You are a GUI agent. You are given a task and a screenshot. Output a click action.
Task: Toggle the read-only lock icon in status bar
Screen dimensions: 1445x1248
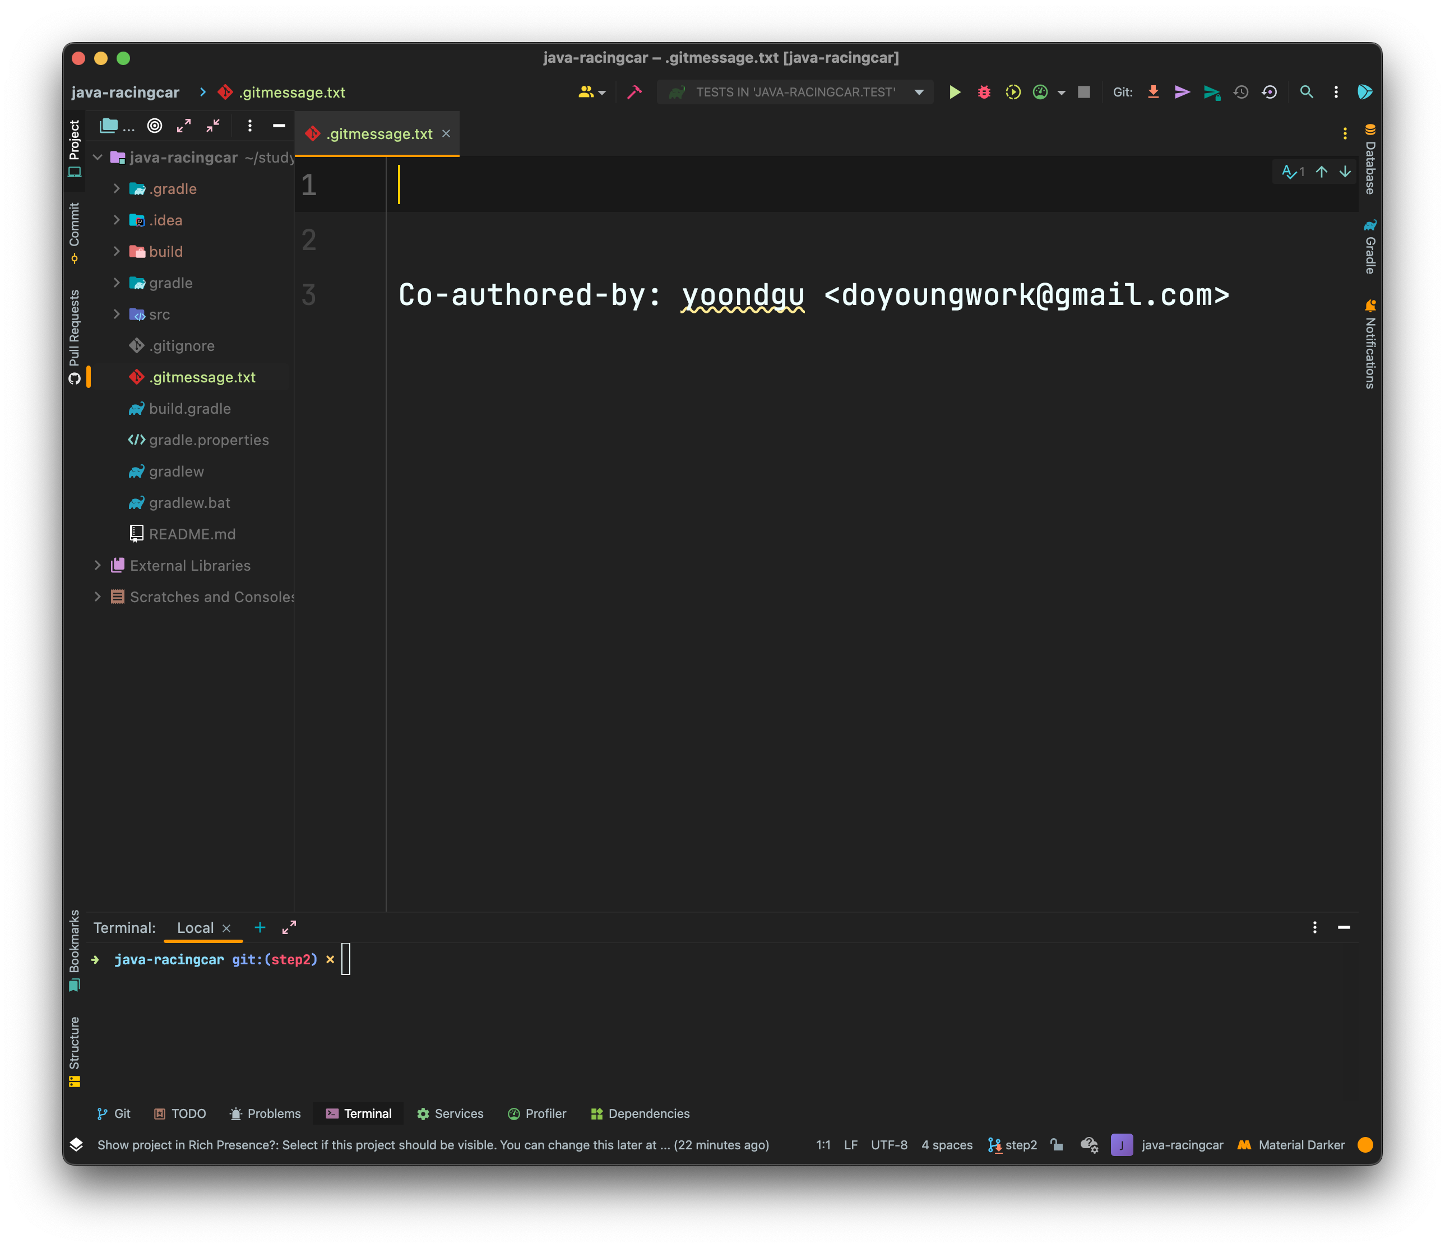click(x=1057, y=1145)
